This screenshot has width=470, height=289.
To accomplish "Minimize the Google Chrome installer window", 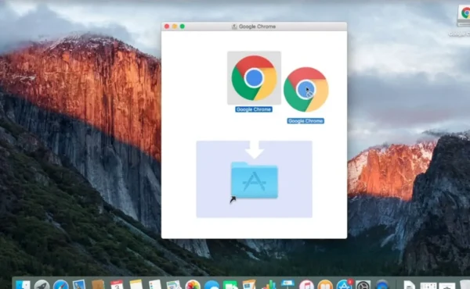I will point(175,27).
